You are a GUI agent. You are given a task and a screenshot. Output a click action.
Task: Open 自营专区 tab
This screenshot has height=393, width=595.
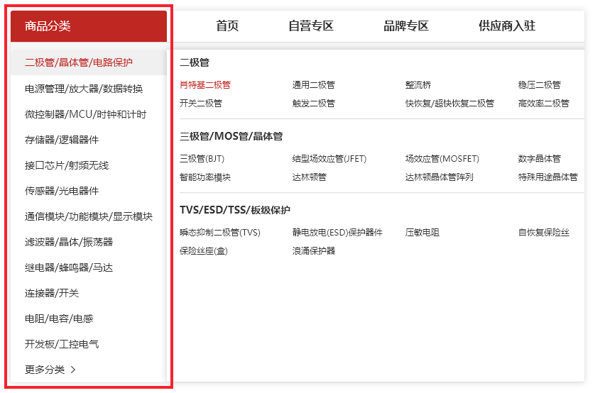311,26
